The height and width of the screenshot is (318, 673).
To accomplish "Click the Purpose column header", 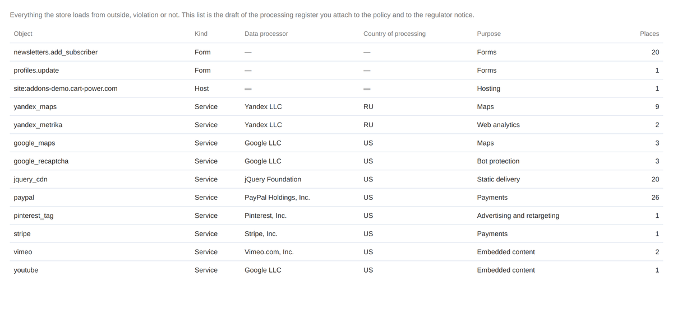I will pos(489,34).
